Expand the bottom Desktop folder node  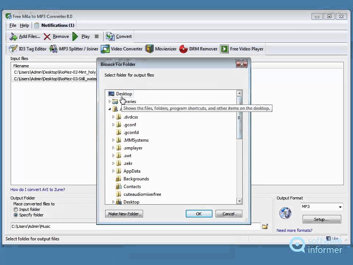click(x=113, y=202)
